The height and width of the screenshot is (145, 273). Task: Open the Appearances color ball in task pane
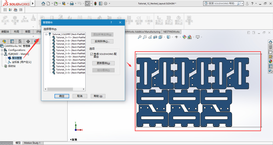(x=270, y=62)
